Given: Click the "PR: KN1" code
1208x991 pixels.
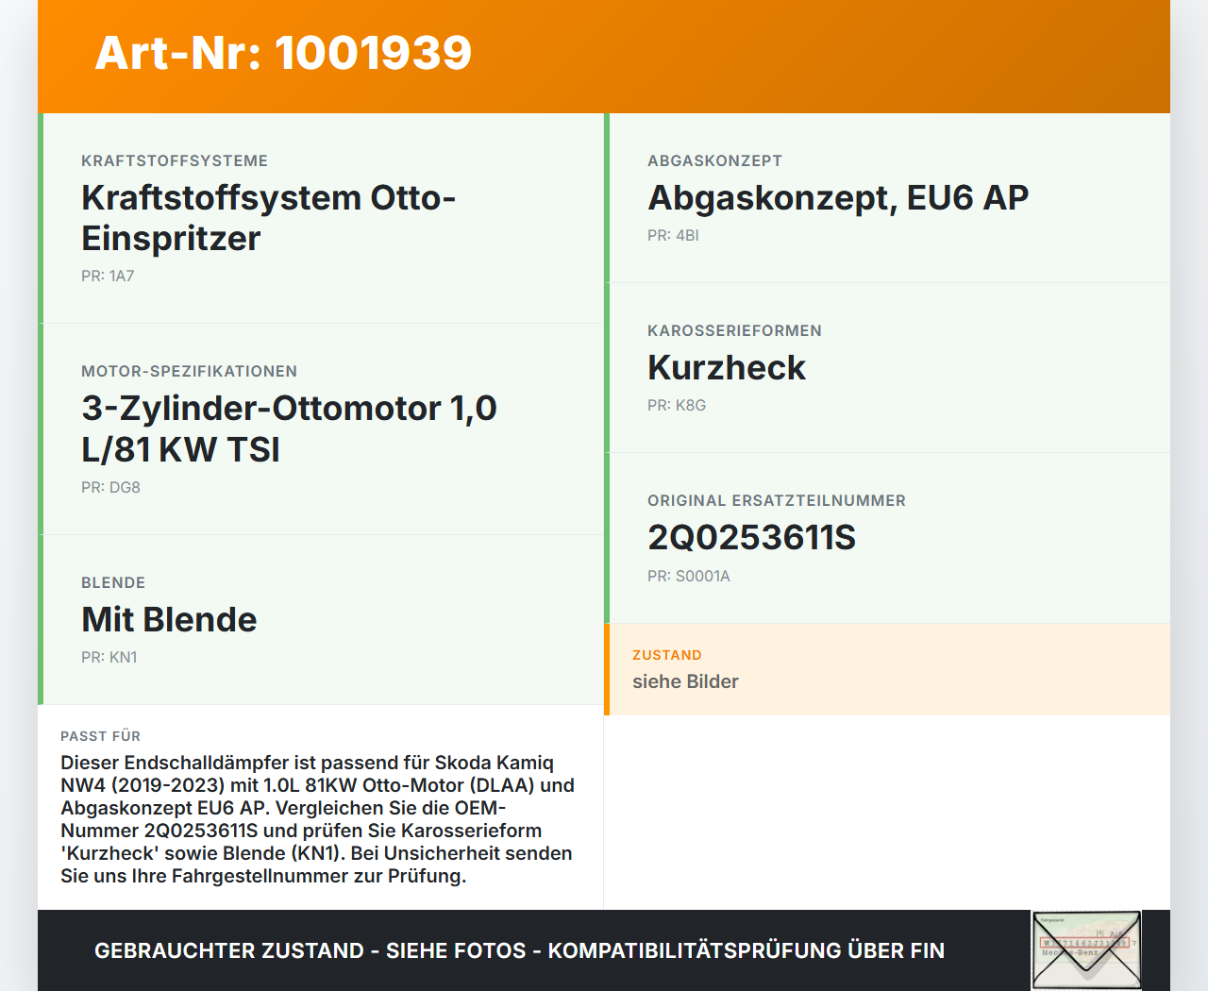Looking at the screenshot, I should coord(109,657).
